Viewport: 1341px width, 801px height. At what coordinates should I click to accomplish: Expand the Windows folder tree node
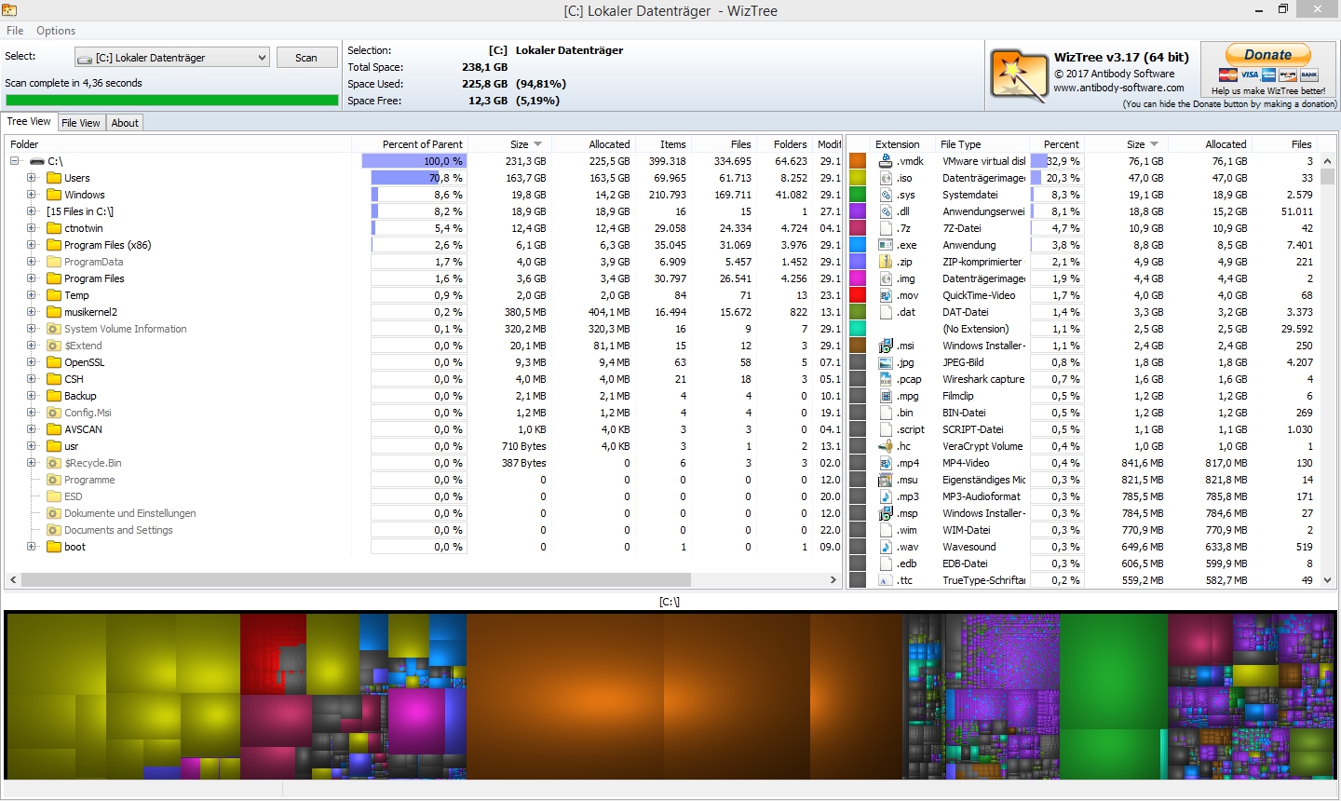(x=32, y=195)
